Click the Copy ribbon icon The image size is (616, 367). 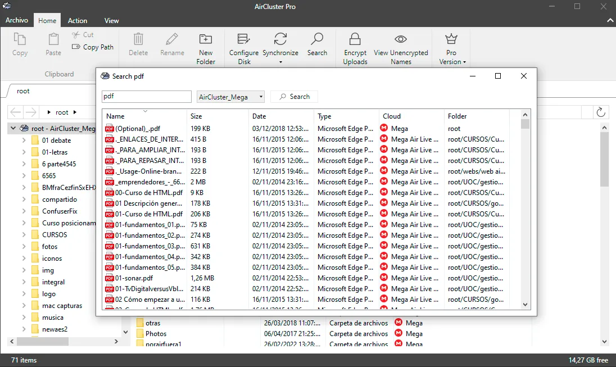[x=20, y=39]
